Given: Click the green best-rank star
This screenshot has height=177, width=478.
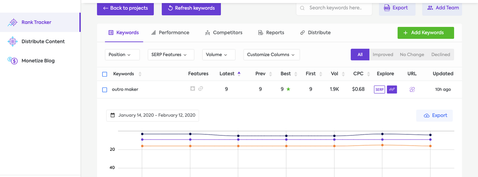Looking at the screenshot, I should pyautogui.click(x=288, y=89).
